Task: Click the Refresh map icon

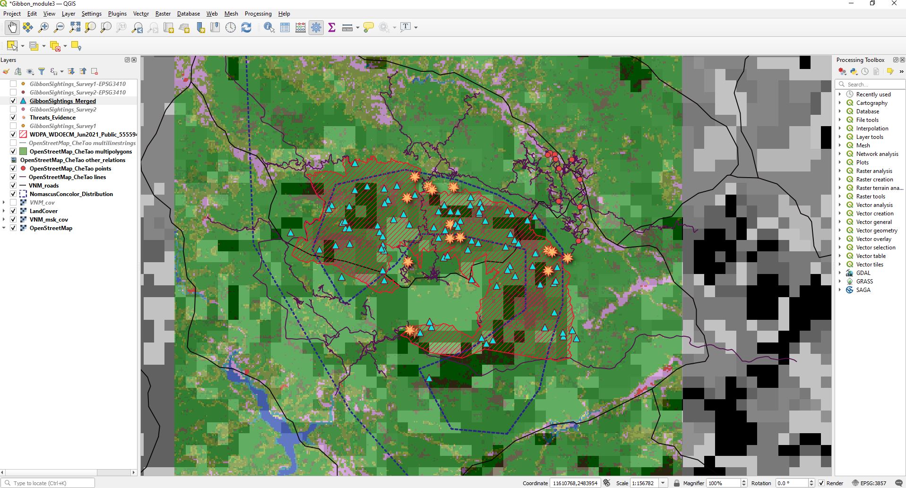Action: click(x=246, y=27)
